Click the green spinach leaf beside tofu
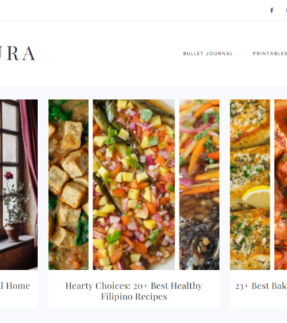Image resolution: width=287 pixels, height=323 pixels. click(82, 228)
